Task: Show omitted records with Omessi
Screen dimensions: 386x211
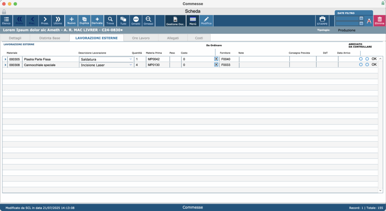Action: tap(149, 21)
